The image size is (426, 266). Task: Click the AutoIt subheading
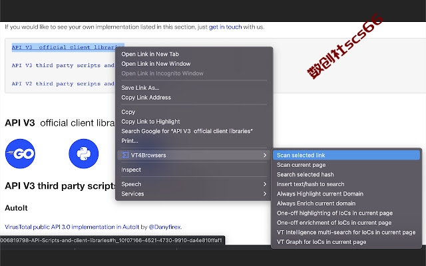pyautogui.click(x=16, y=208)
